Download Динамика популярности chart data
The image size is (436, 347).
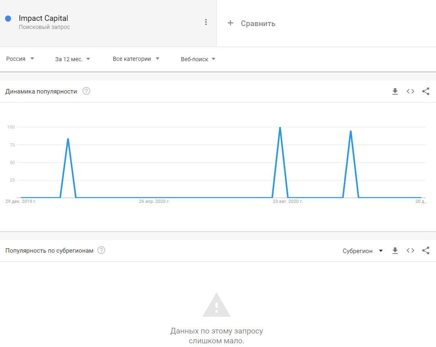click(x=395, y=91)
